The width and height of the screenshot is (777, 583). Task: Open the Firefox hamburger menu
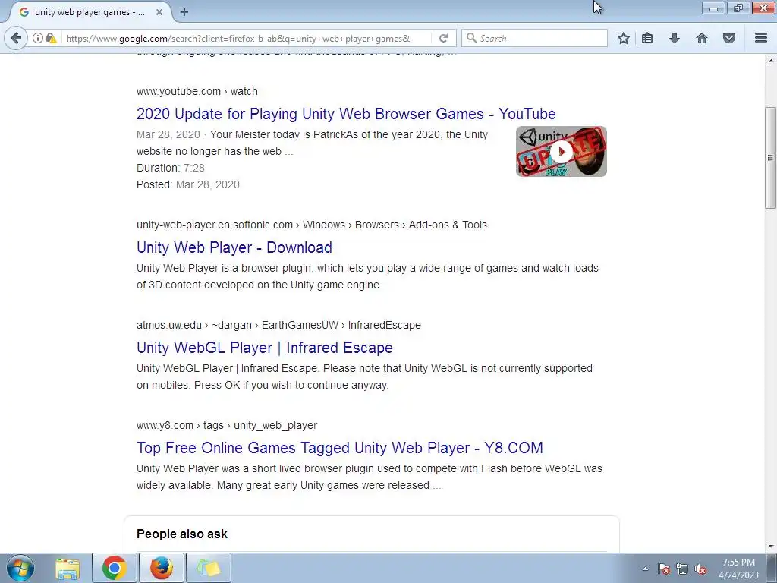click(761, 38)
